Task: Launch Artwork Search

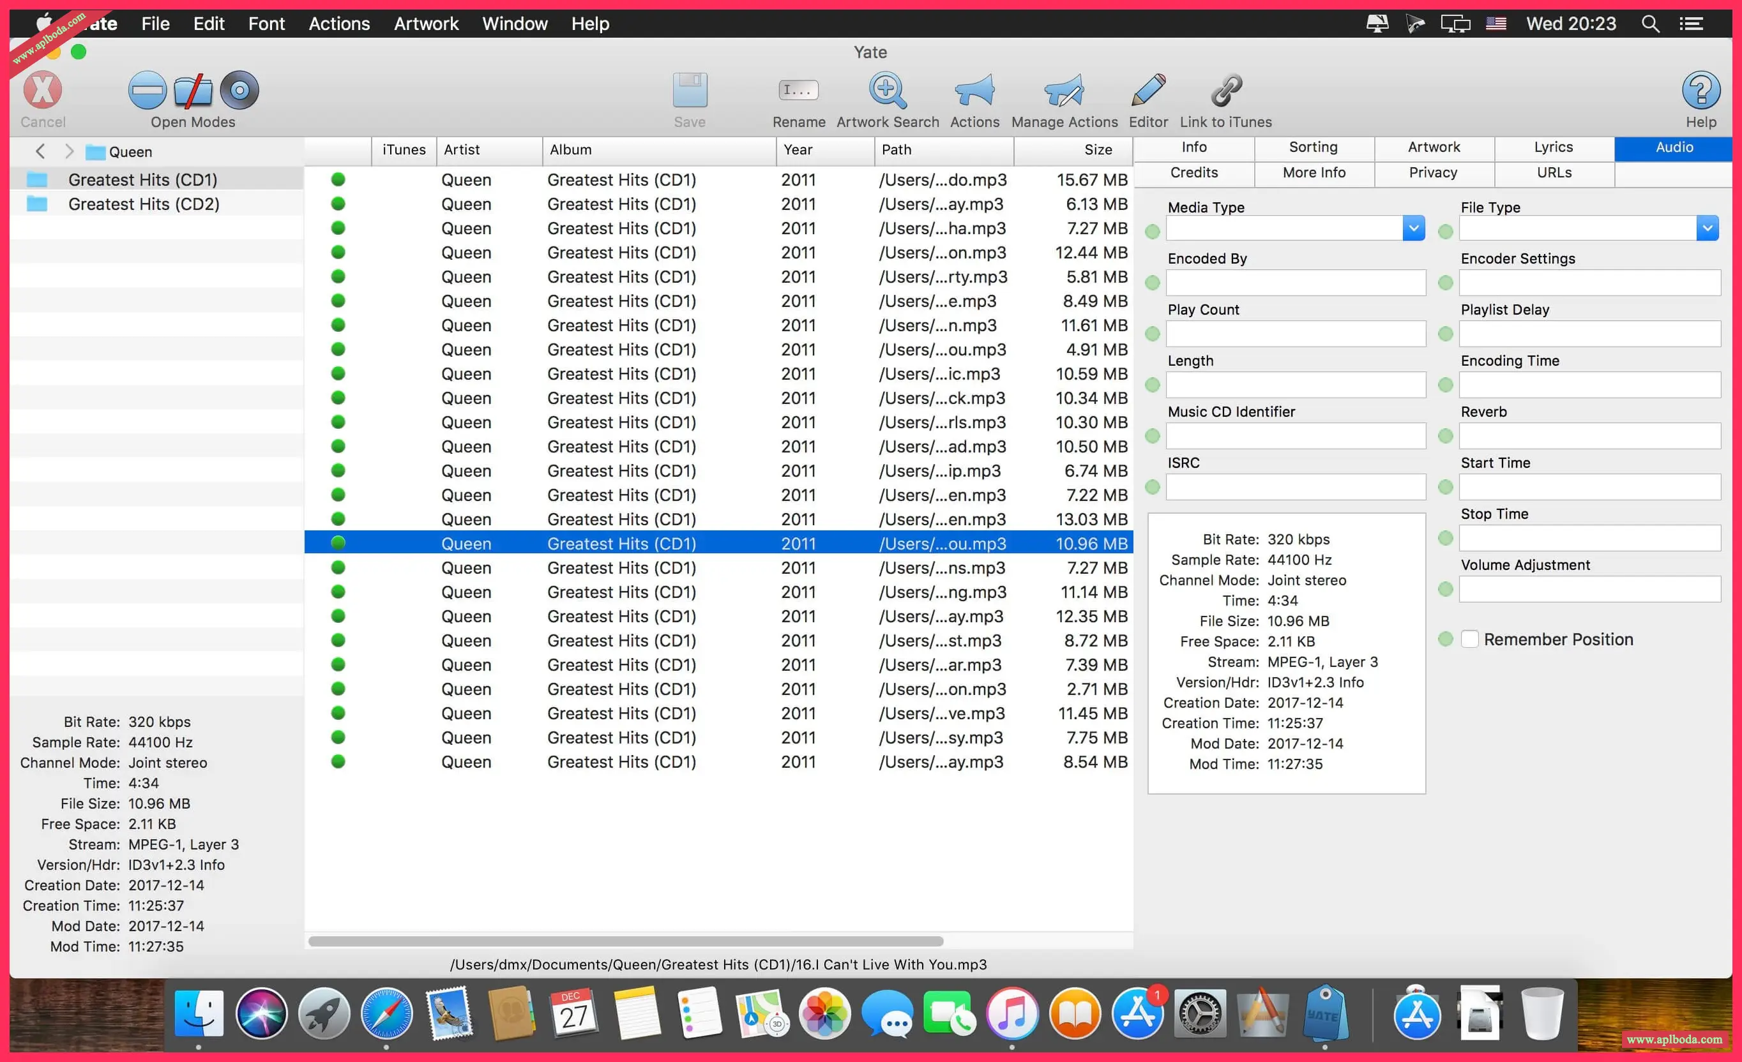Action: (887, 91)
